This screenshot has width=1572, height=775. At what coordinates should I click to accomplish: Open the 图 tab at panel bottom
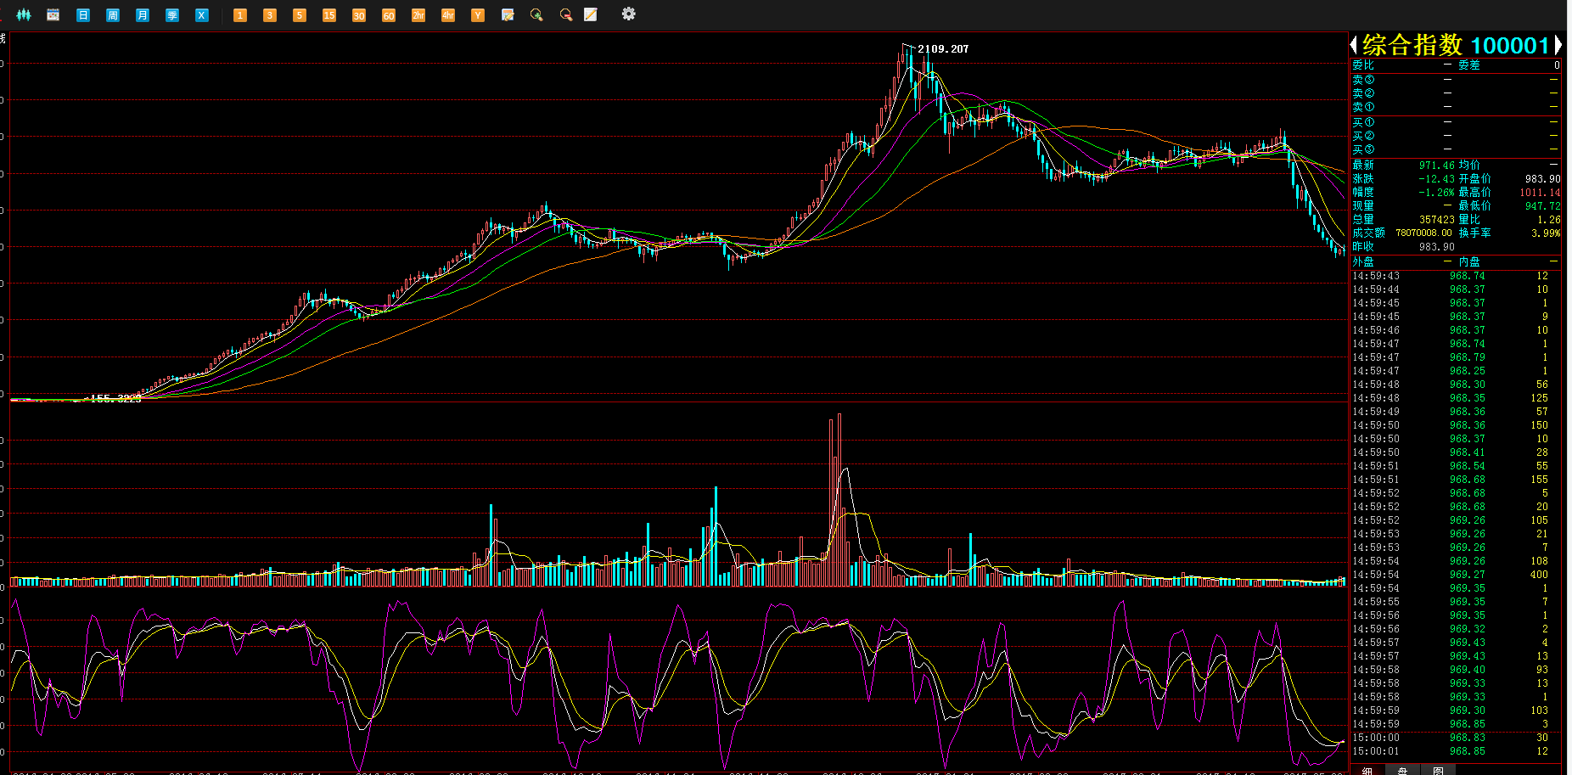[1438, 770]
